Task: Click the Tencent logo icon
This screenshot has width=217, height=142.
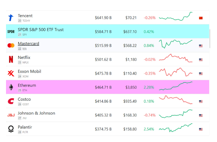Action: tap(11, 18)
